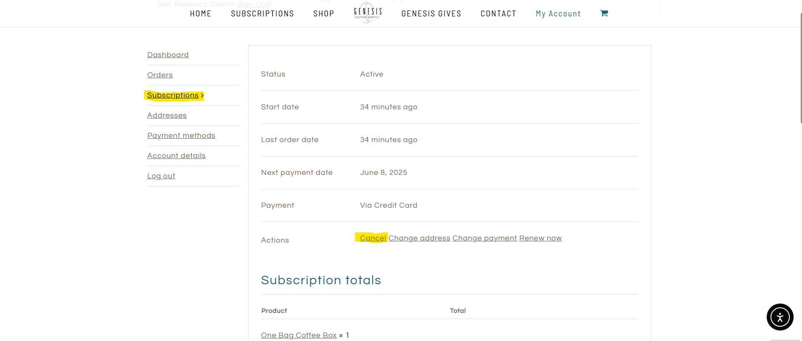Open the Subscriptions navigation menu

point(262,14)
